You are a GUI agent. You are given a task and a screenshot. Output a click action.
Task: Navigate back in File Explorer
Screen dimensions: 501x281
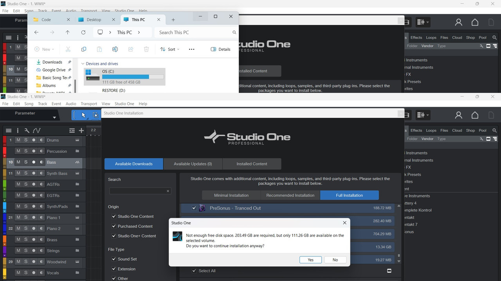pyautogui.click(x=36, y=32)
